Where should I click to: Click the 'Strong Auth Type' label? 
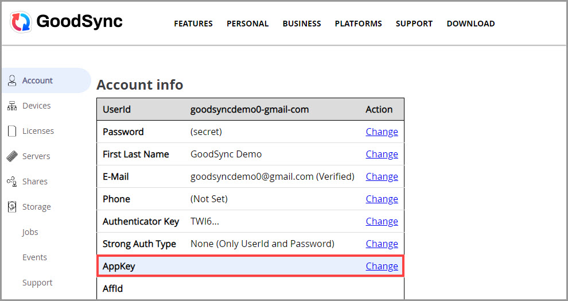click(139, 244)
